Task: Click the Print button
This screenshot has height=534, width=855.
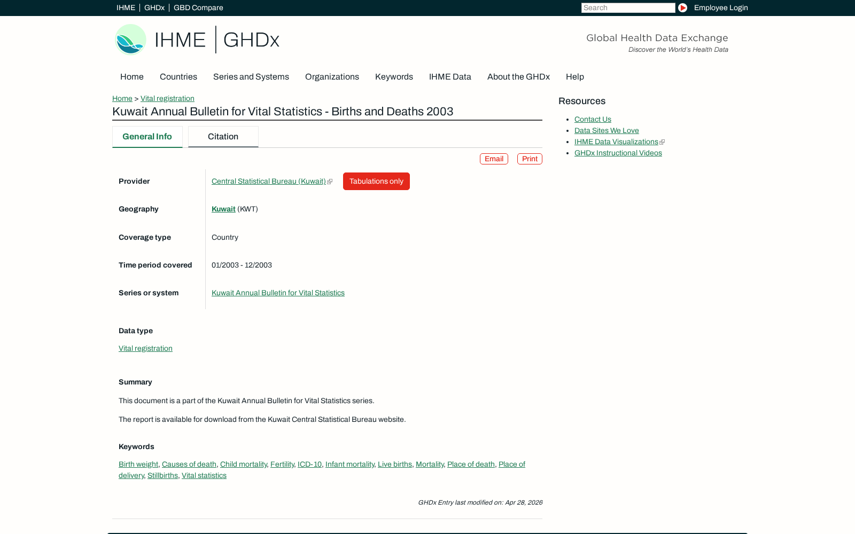Action: [x=530, y=159]
